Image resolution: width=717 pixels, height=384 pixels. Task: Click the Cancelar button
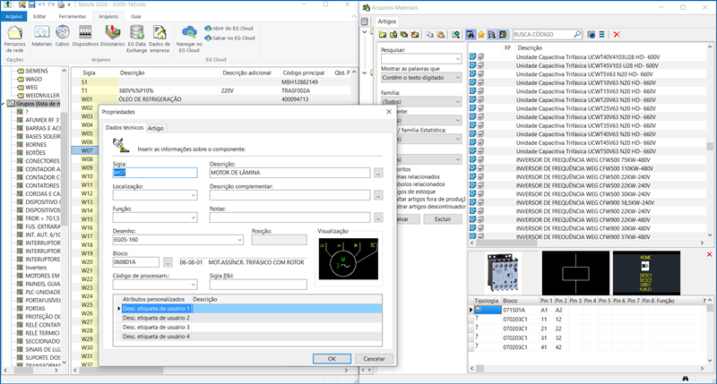coord(376,358)
